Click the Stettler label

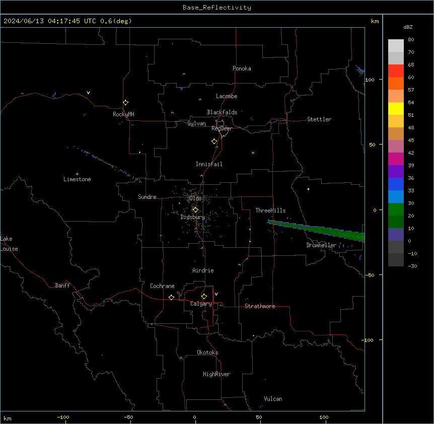[x=319, y=119]
